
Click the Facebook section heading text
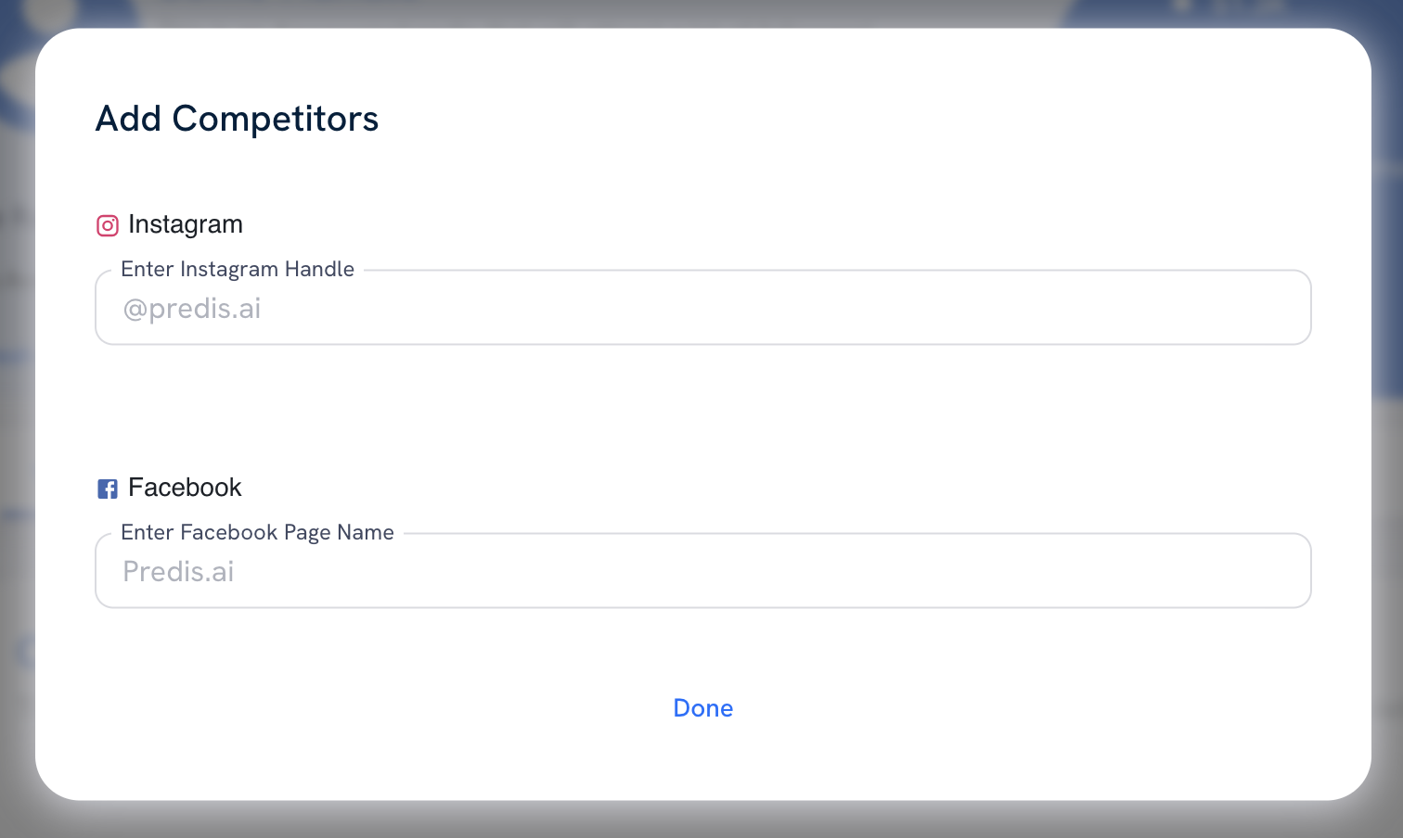click(186, 488)
